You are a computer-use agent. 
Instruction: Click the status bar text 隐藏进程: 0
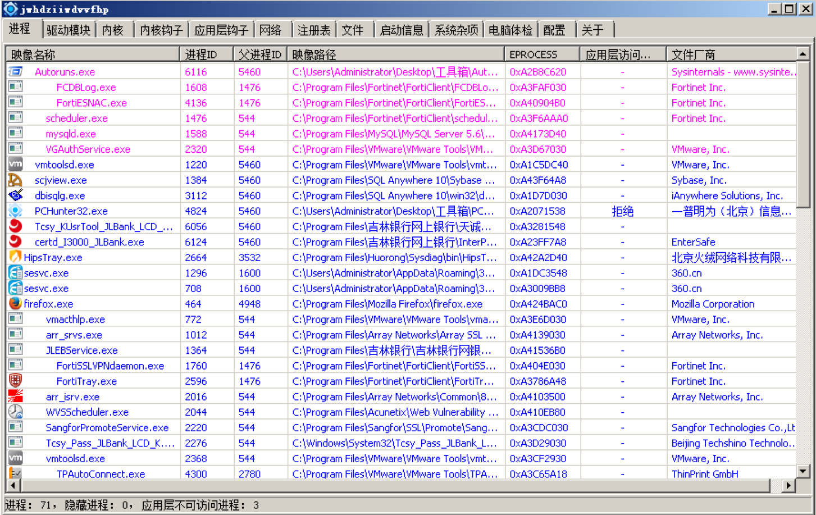tap(98, 505)
